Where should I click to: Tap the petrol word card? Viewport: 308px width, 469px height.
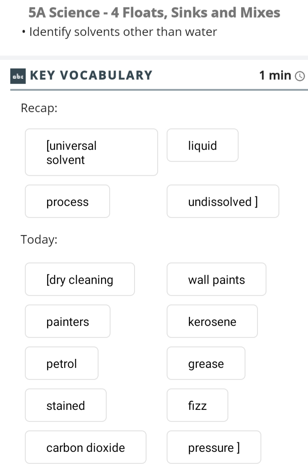coord(62,363)
